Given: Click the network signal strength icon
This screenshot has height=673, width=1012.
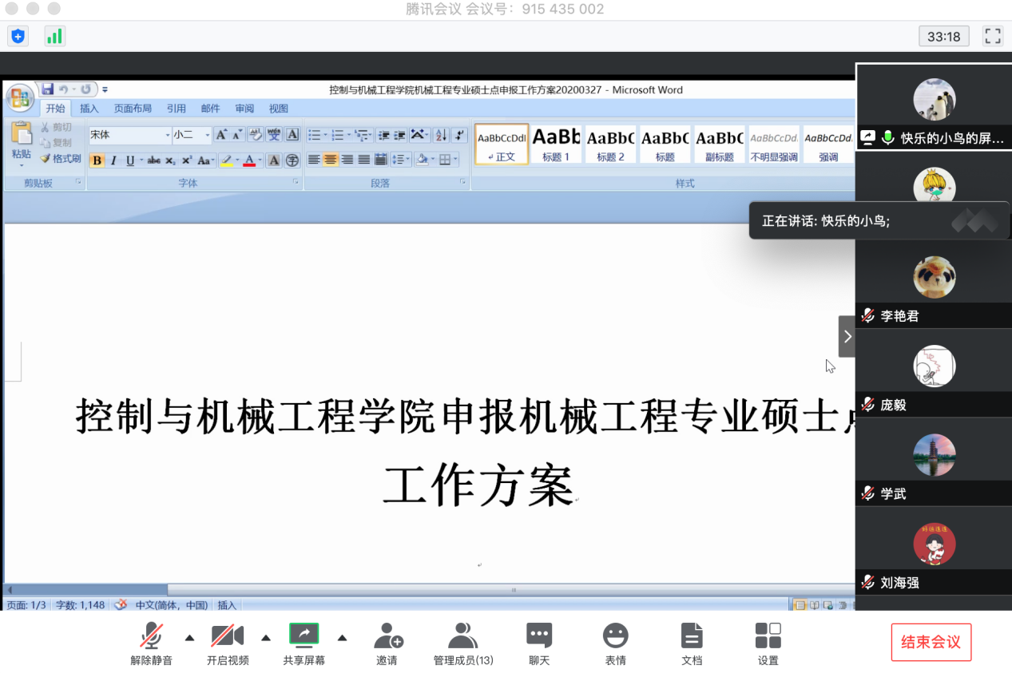Looking at the screenshot, I should coord(55,36).
